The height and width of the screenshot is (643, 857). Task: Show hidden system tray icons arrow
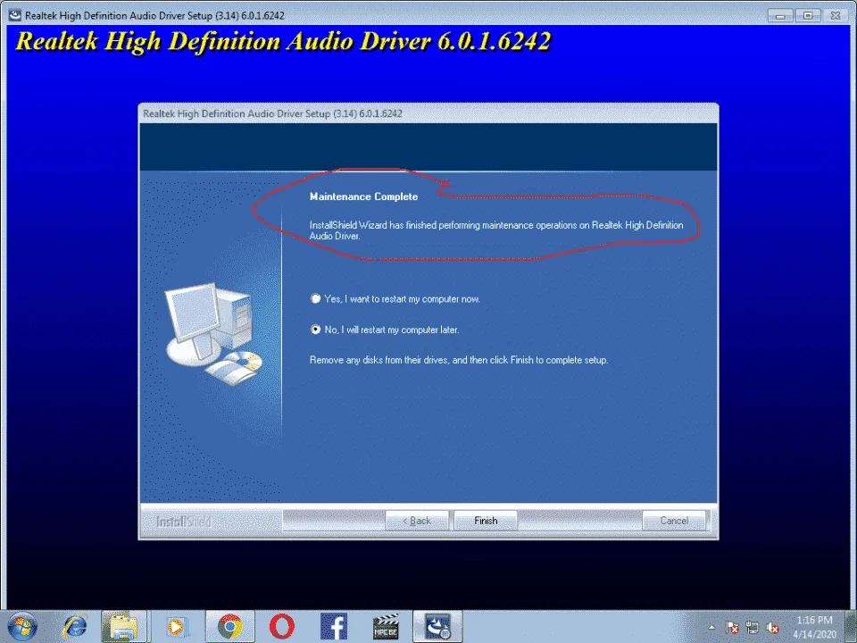(711, 627)
